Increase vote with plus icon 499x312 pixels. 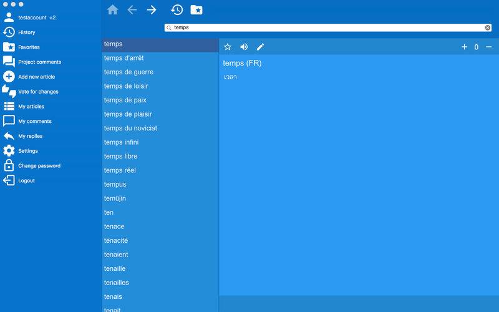[464, 47]
